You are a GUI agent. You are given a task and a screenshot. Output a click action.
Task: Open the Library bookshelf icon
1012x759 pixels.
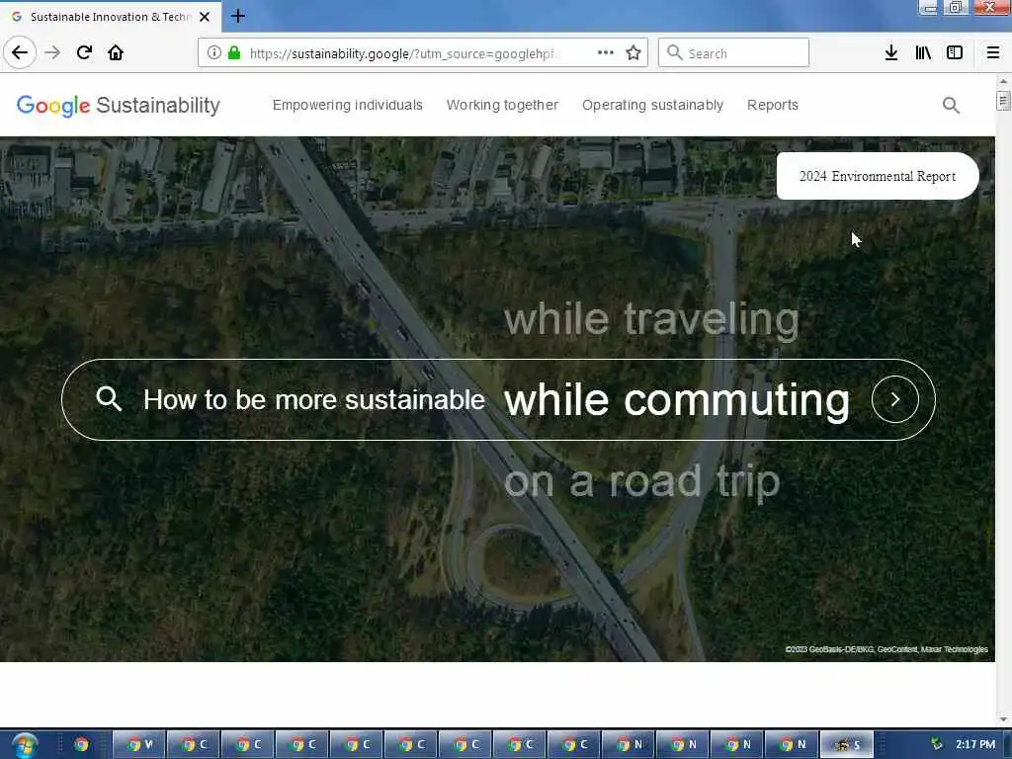[923, 53]
